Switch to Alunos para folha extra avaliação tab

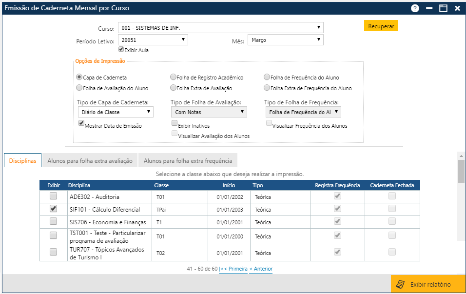[90, 160]
